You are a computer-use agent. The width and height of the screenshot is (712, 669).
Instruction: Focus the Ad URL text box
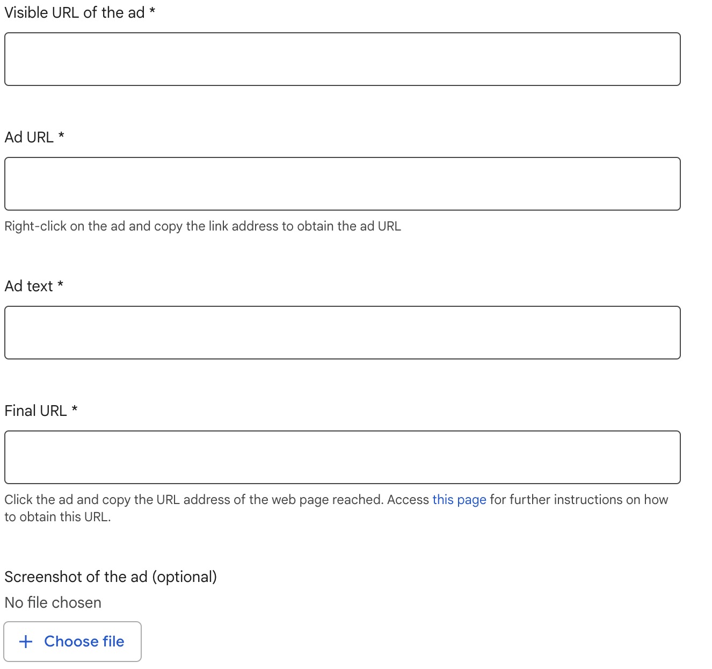(343, 184)
